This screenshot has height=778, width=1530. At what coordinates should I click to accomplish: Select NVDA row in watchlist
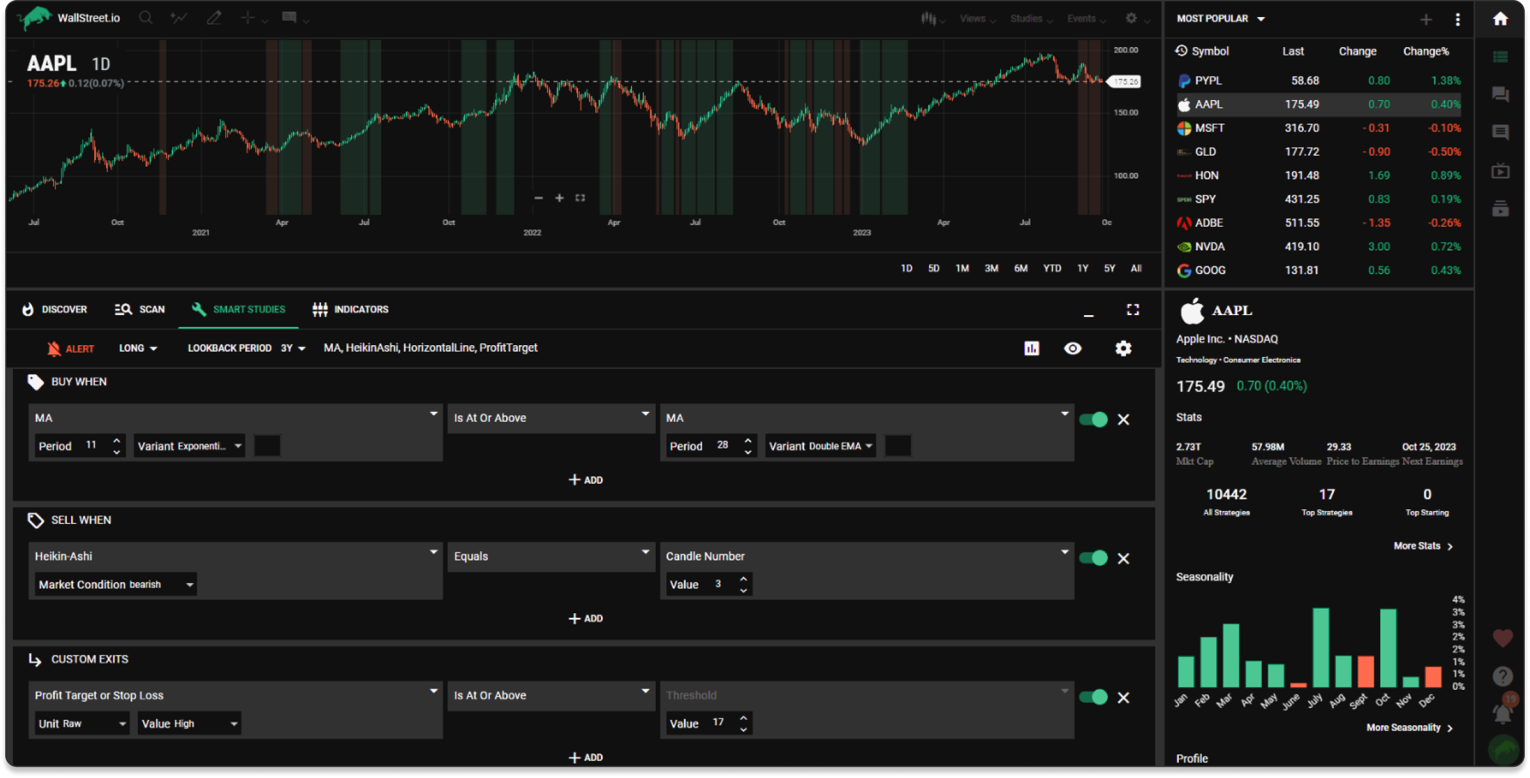click(x=1318, y=246)
